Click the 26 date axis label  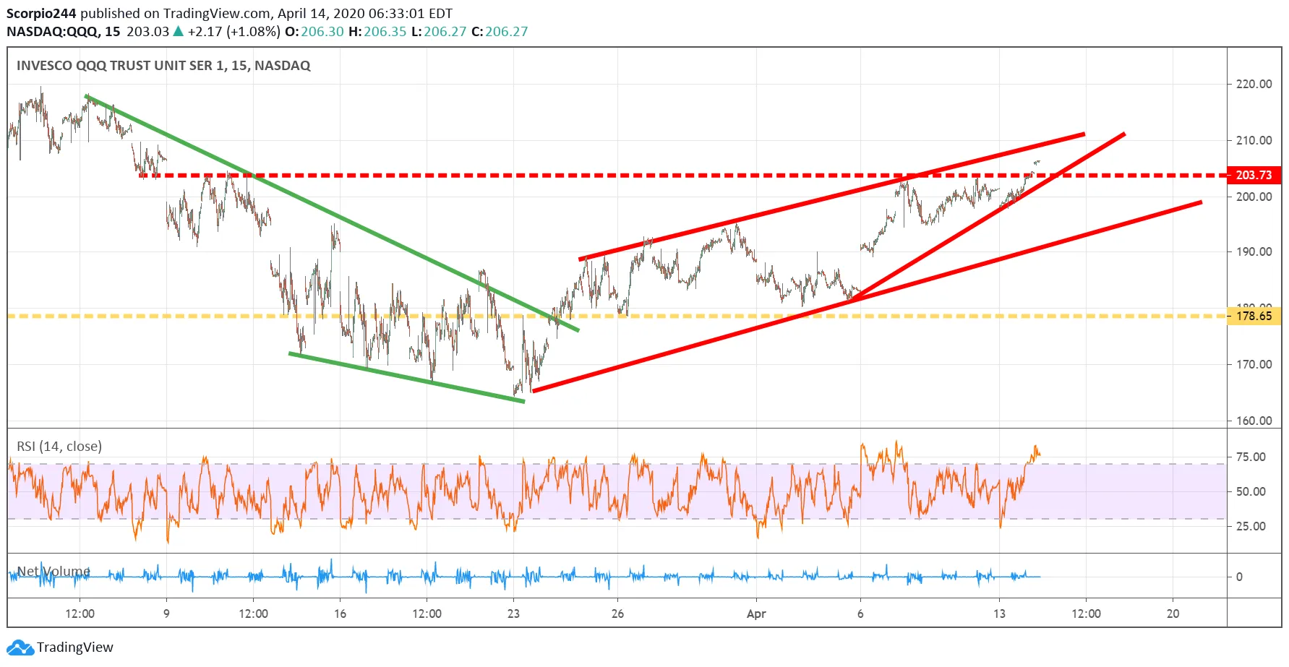tap(617, 614)
